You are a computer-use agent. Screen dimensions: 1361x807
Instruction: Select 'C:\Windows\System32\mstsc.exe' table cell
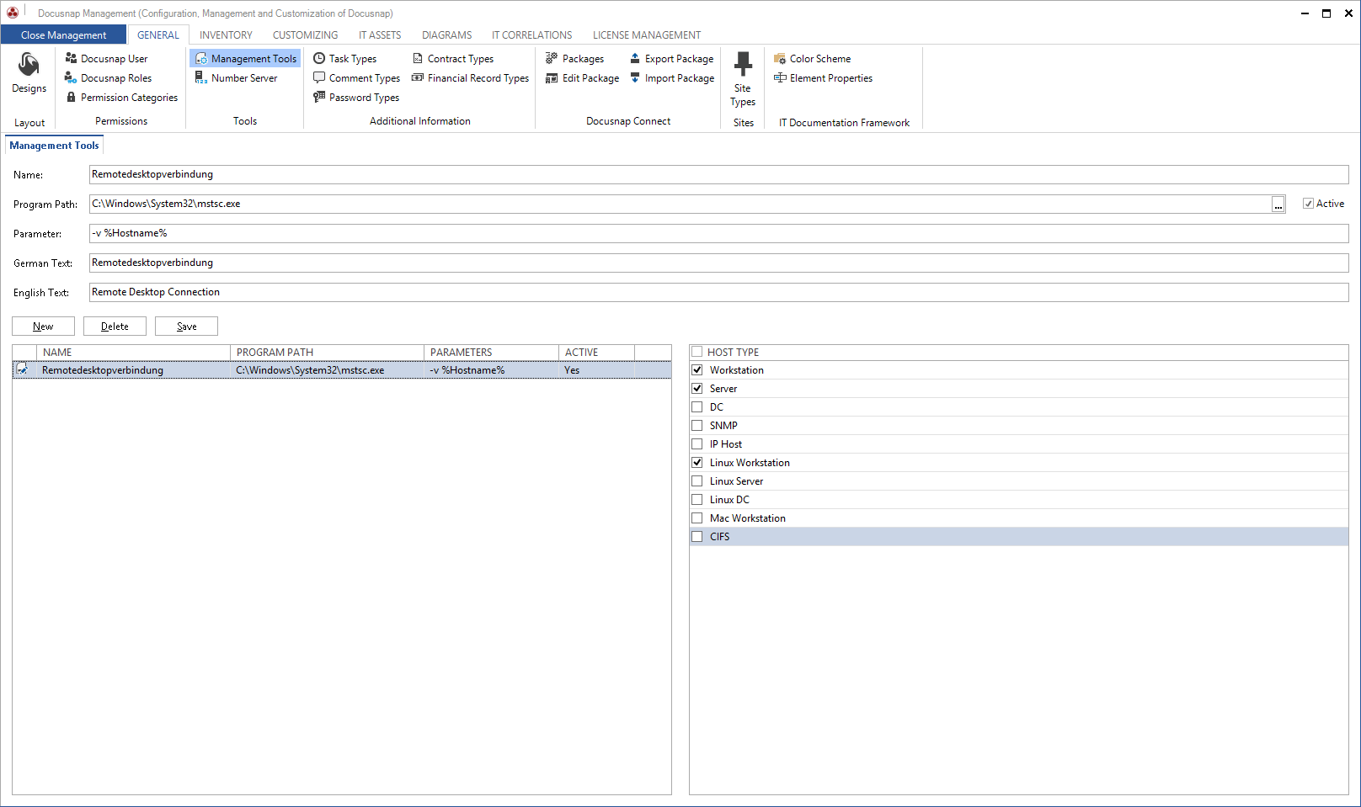(x=327, y=370)
